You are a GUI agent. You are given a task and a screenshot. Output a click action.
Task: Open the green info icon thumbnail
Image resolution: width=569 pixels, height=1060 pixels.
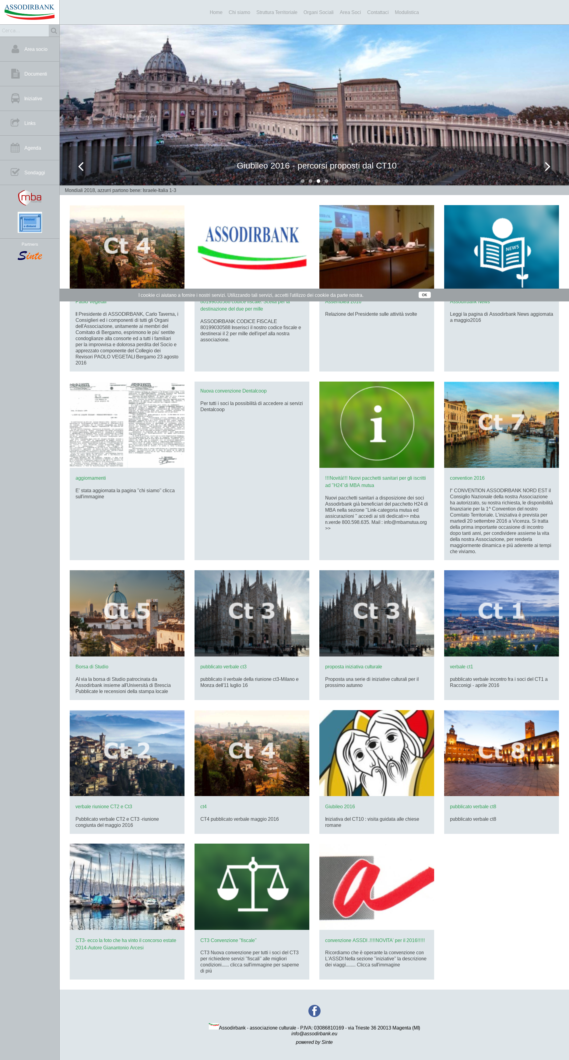[x=377, y=425]
